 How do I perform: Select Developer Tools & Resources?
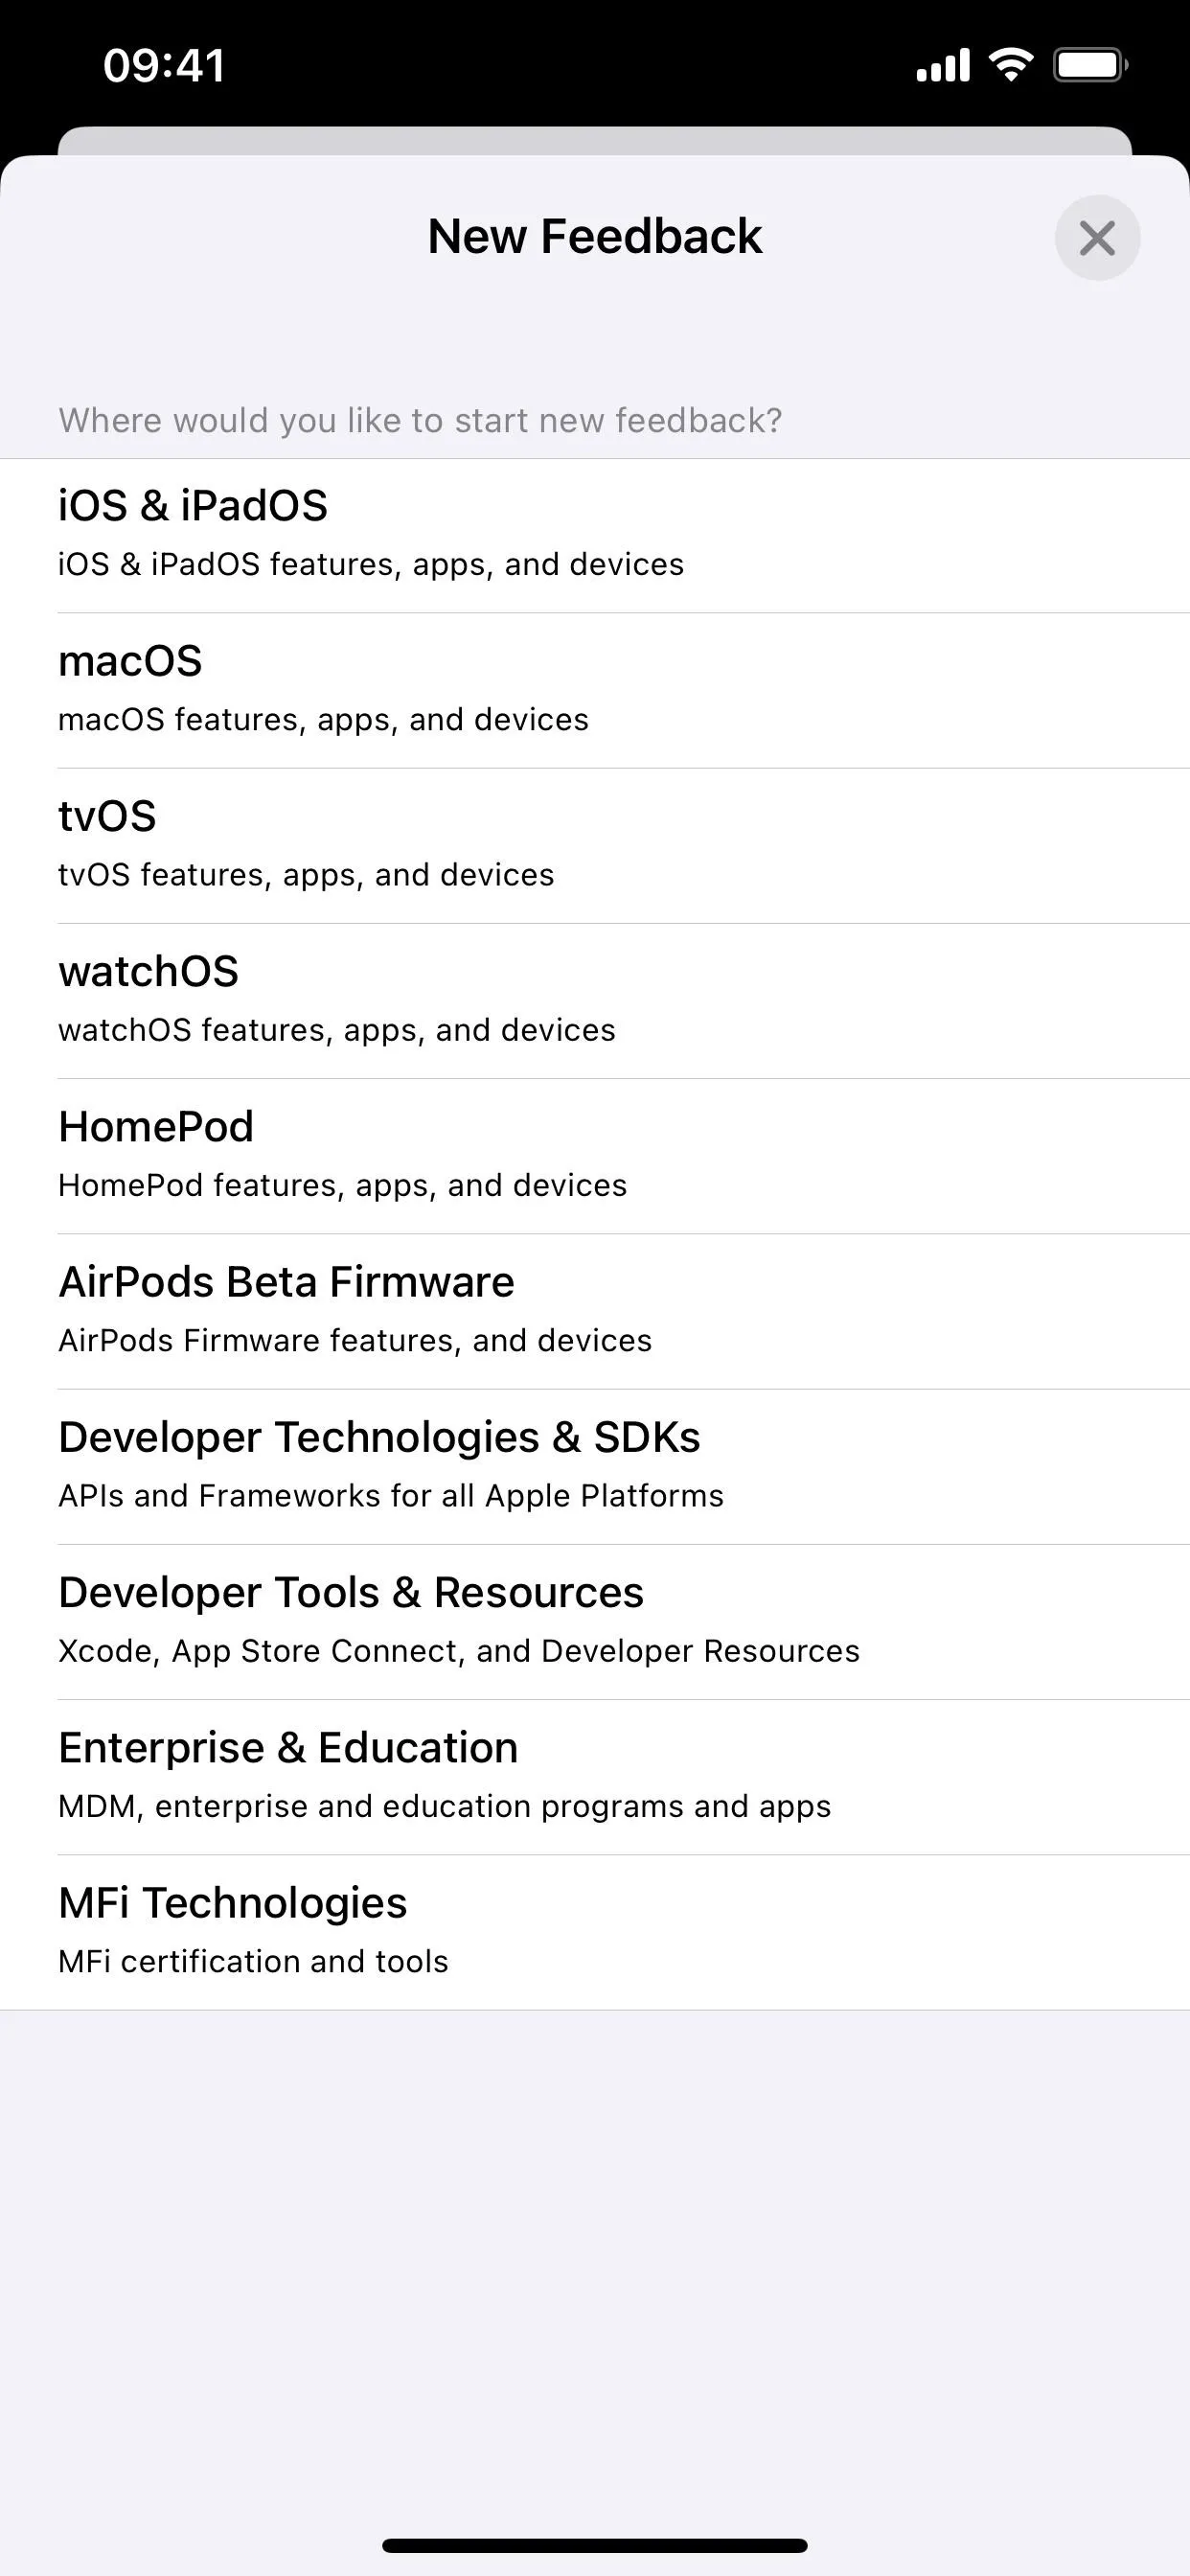click(x=595, y=1622)
